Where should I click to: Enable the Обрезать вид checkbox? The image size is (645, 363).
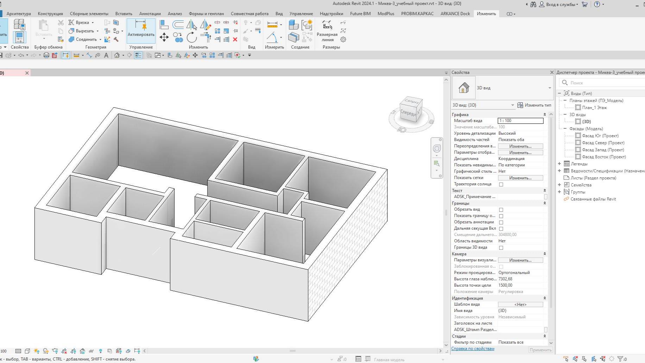pyautogui.click(x=500, y=209)
